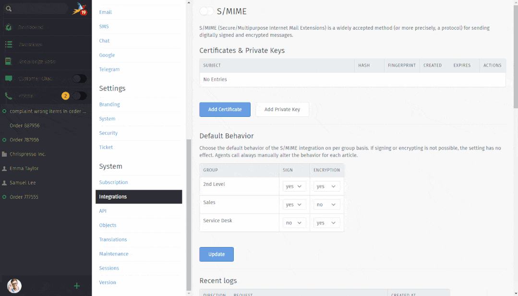518x296 pixels.
Task: Open Subscription page
Action: [x=113, y=182]
